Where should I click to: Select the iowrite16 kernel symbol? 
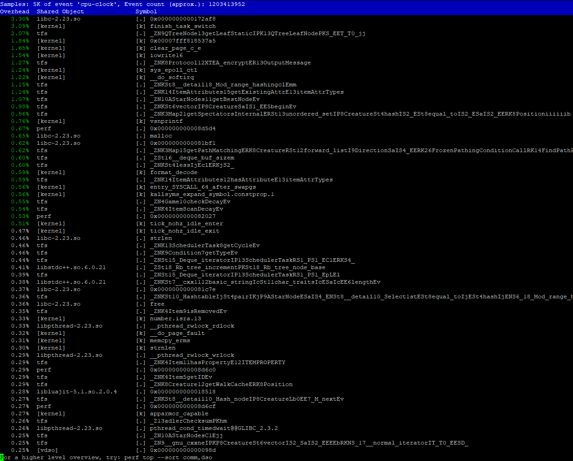coord(166,55)
